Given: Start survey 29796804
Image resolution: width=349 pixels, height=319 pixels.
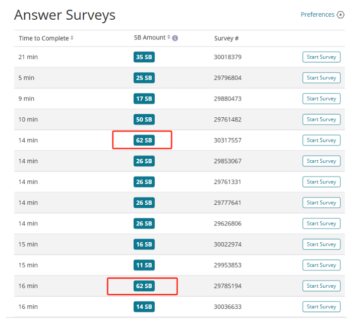Looking at the screenshot, I should pyautogui.click(x=321, y=78).
